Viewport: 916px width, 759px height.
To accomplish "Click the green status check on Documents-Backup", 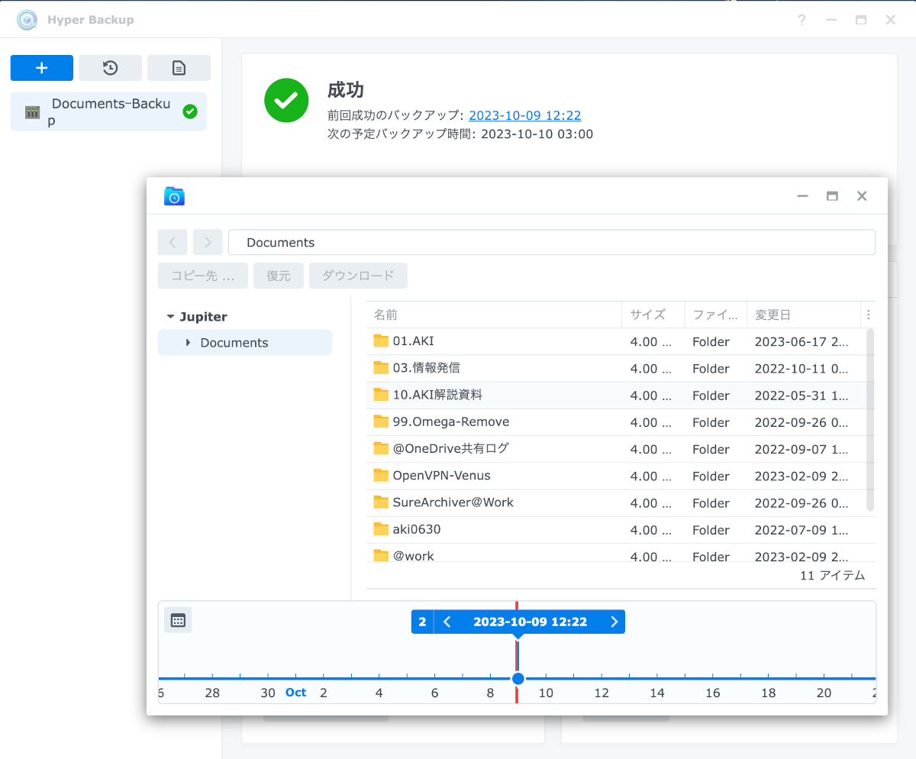I will (x=190, y=112).
